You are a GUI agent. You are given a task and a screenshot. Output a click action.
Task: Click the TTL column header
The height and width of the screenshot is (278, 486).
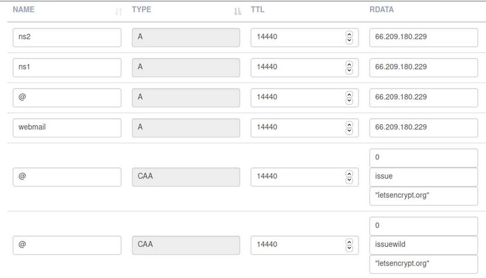point(258,10)
